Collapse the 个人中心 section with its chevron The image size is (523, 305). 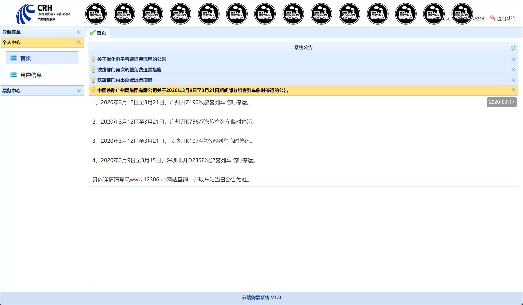click(79, 42)
